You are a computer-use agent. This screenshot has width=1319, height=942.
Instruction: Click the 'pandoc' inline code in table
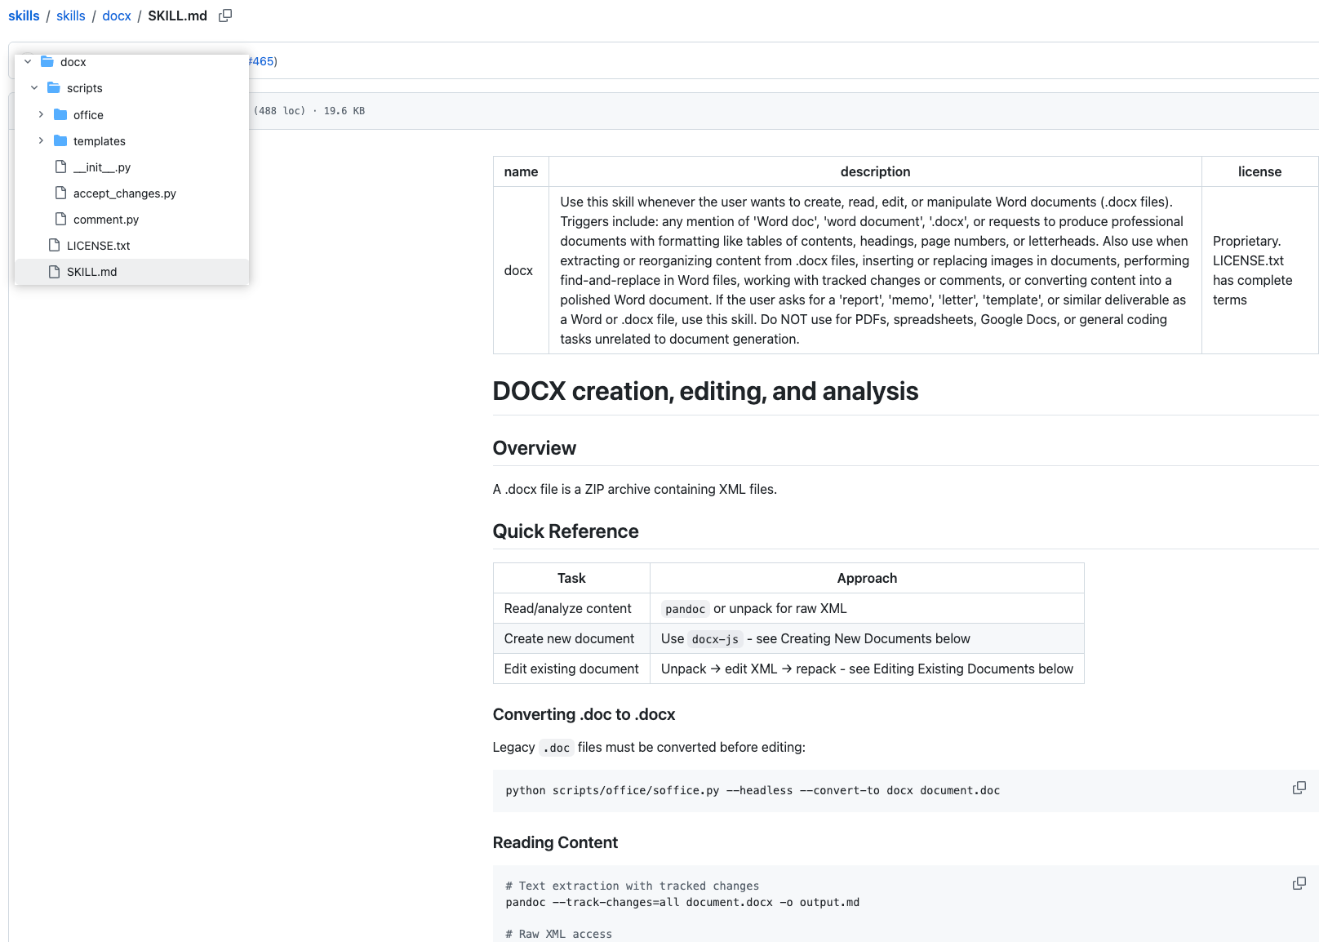tap(685, 609)
